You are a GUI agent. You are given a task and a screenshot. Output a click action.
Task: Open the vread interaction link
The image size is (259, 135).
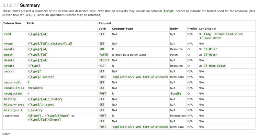pyautogui.click(x=9, y=44)
